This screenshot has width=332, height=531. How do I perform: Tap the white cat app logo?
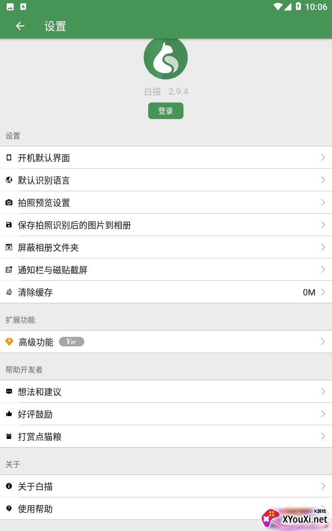tap(166, 59)
